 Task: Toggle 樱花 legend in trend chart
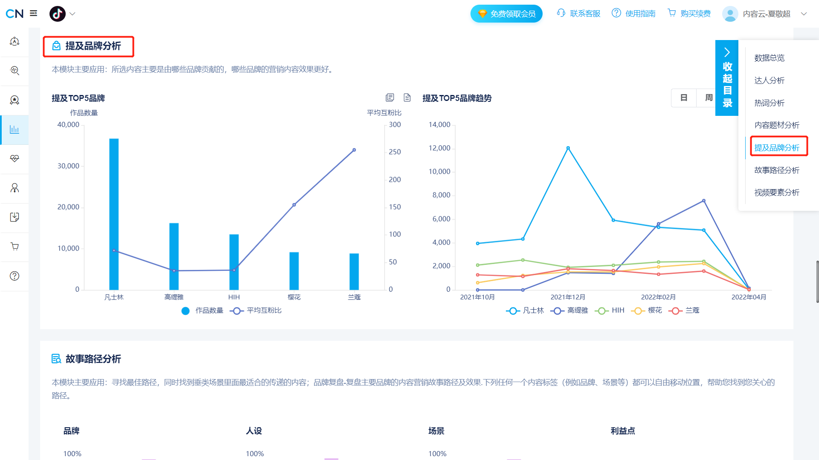pos(647,310)
